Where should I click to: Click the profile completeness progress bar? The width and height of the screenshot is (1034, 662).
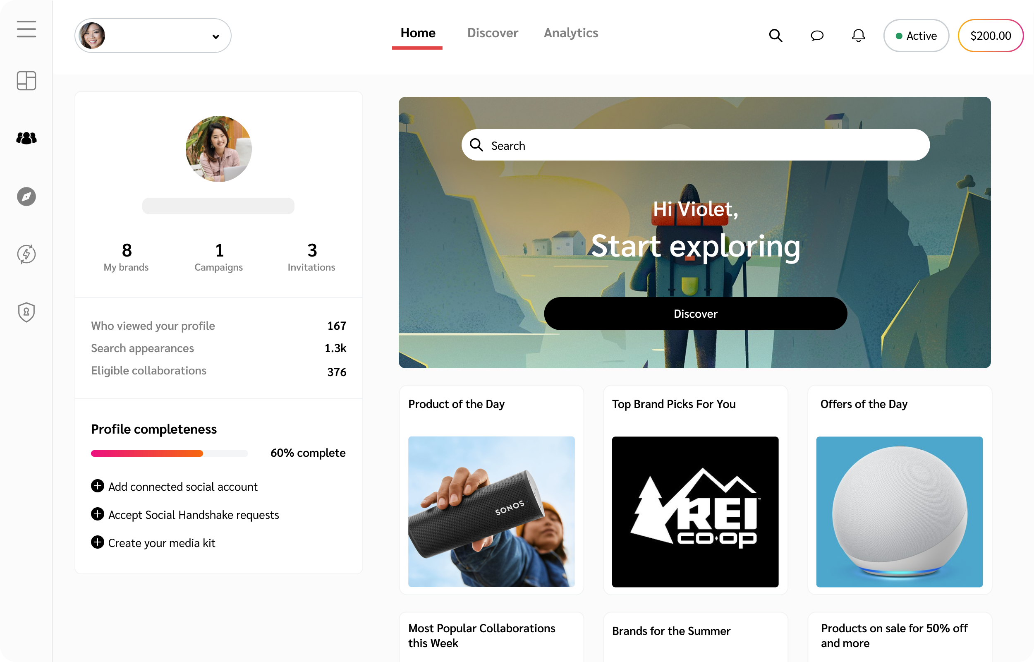pos(169,453)
